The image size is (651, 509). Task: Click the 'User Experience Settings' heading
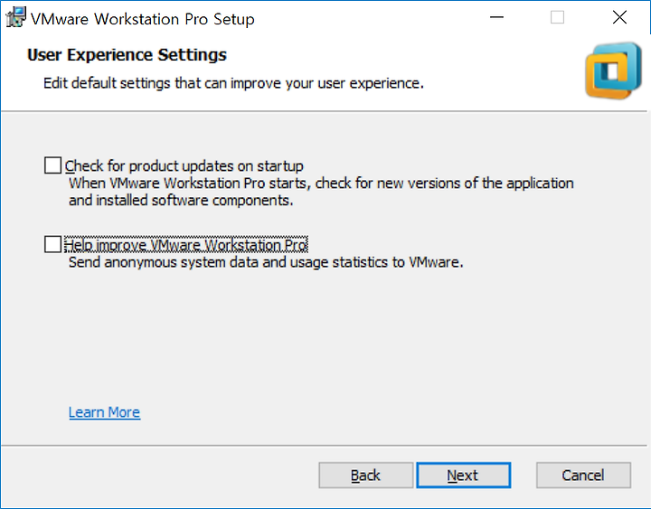click(x=127, y=55)
